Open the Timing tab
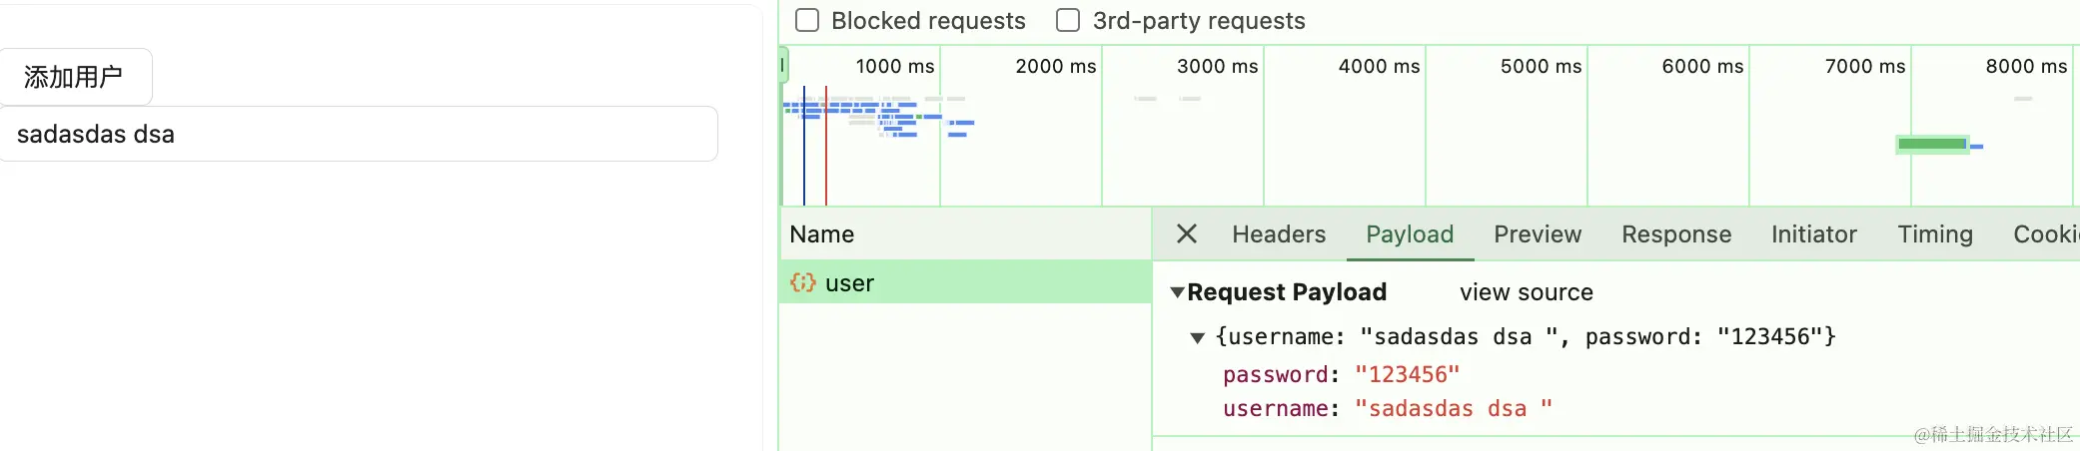 (x=1934, y=234)
